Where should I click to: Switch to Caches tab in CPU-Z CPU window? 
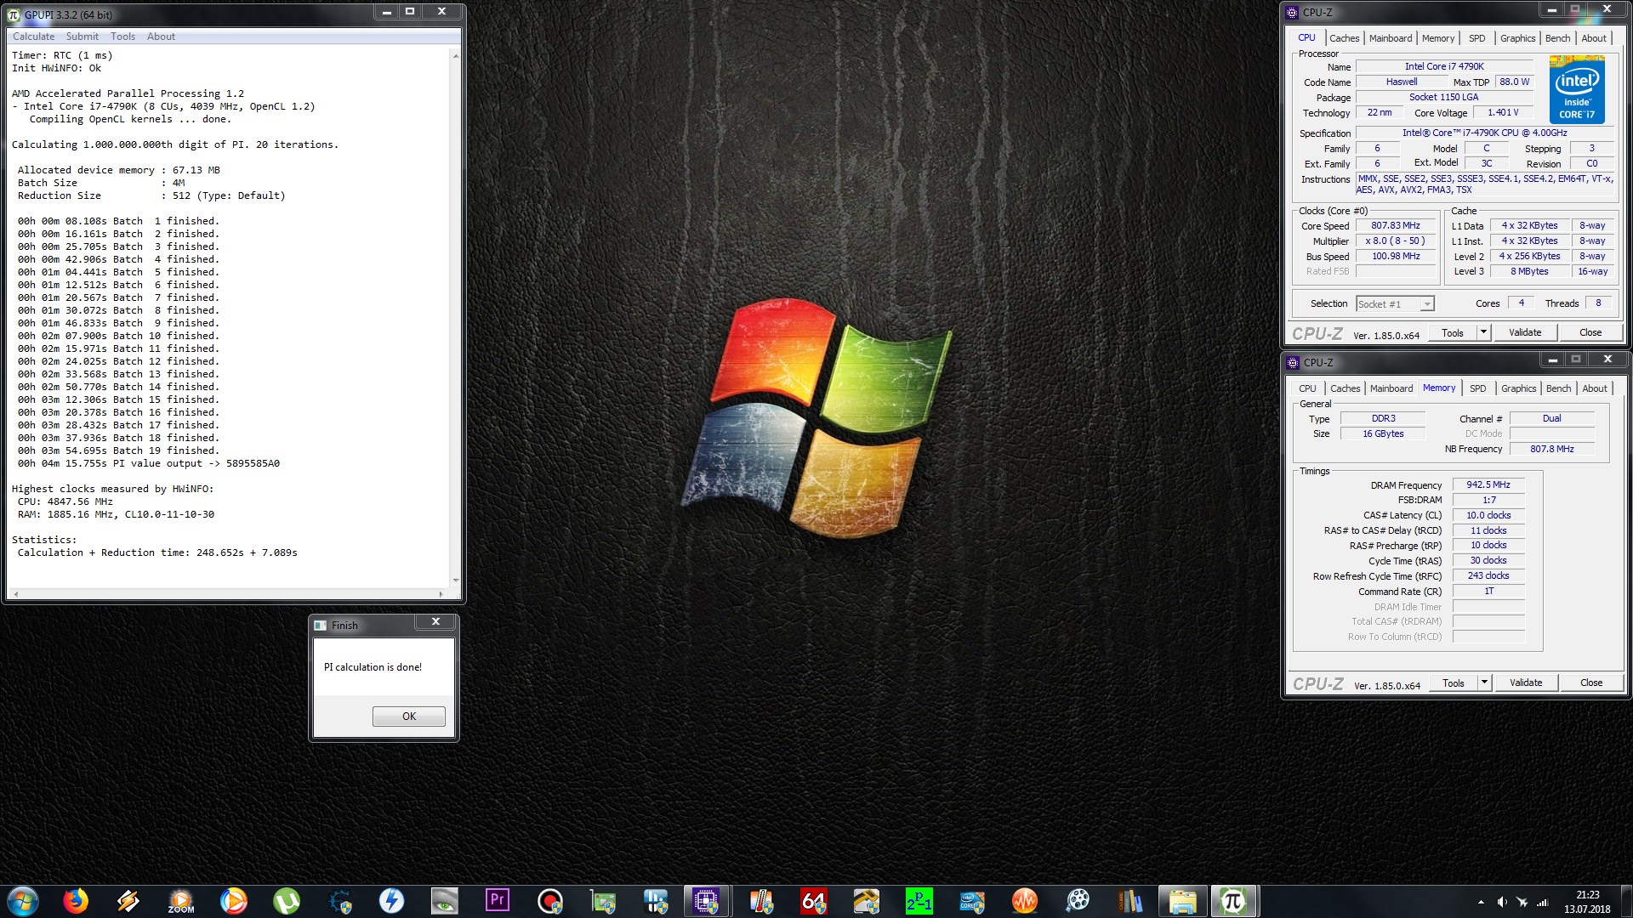click(x=1344, y=38)
